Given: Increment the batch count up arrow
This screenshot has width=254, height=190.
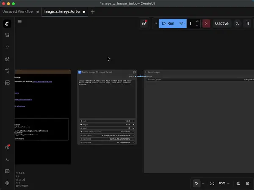Looking at the screenshot, I should point(197,21).
